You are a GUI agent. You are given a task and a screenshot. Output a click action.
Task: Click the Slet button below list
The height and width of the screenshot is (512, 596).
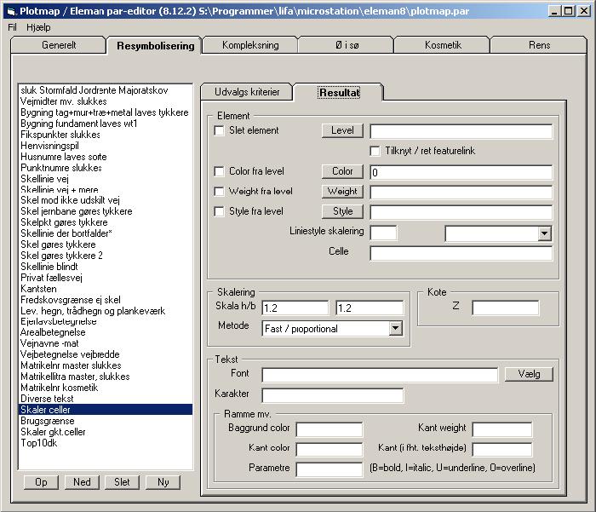122,482
